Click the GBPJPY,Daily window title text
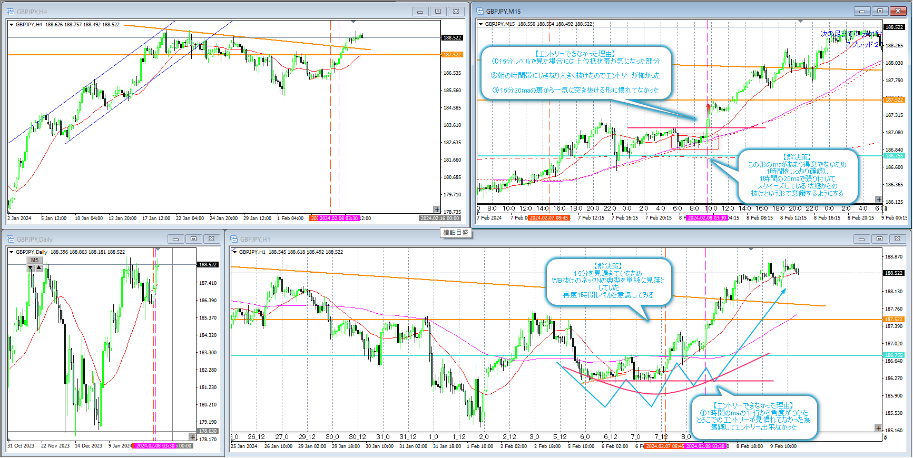The width and height of the screenshot is (913, 458). click(35, 239)
